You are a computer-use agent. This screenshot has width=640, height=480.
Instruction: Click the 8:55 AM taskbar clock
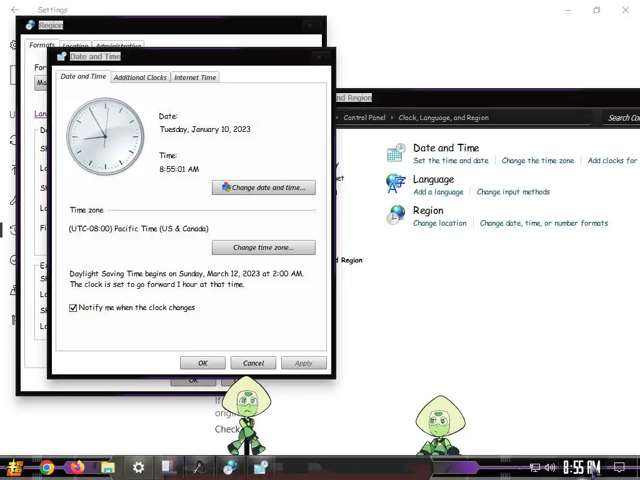tap(582, 467)
